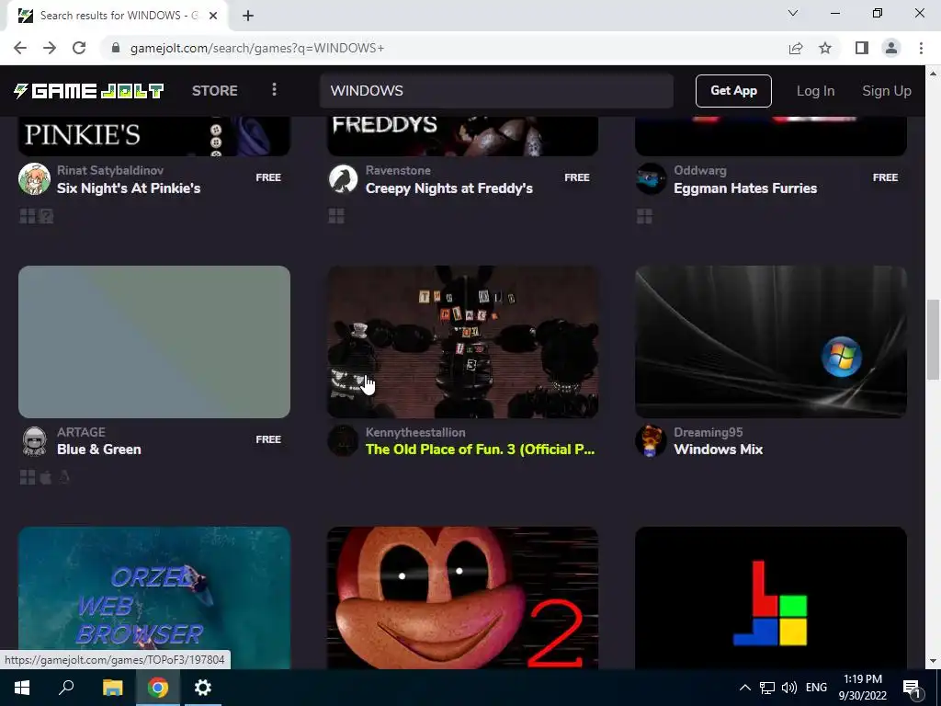
Task: Open the Orzel Web Browser thumbnail
Action: coord(154,598)
